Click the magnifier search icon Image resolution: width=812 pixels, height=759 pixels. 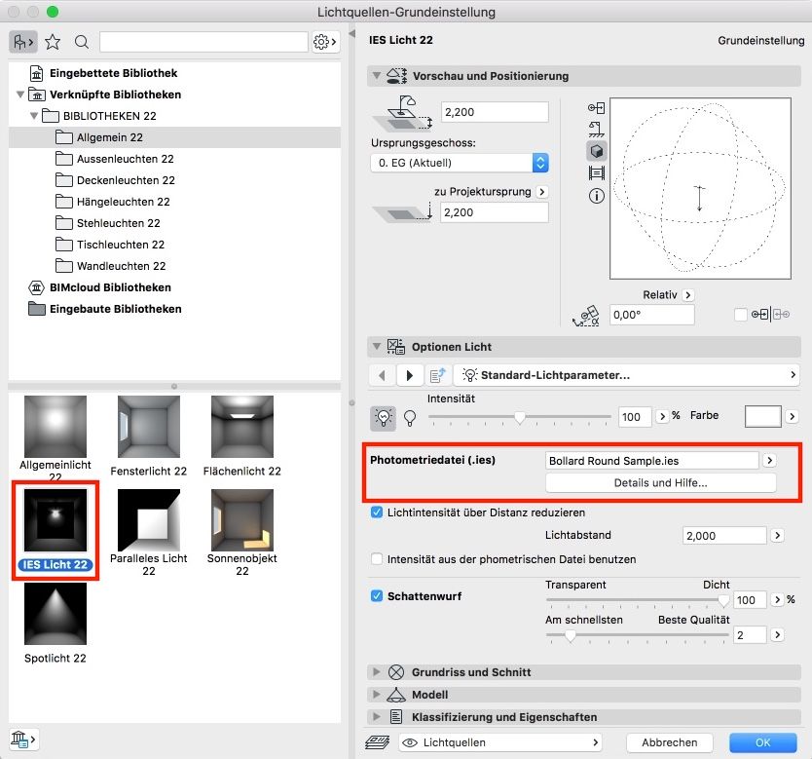[82, 42]
